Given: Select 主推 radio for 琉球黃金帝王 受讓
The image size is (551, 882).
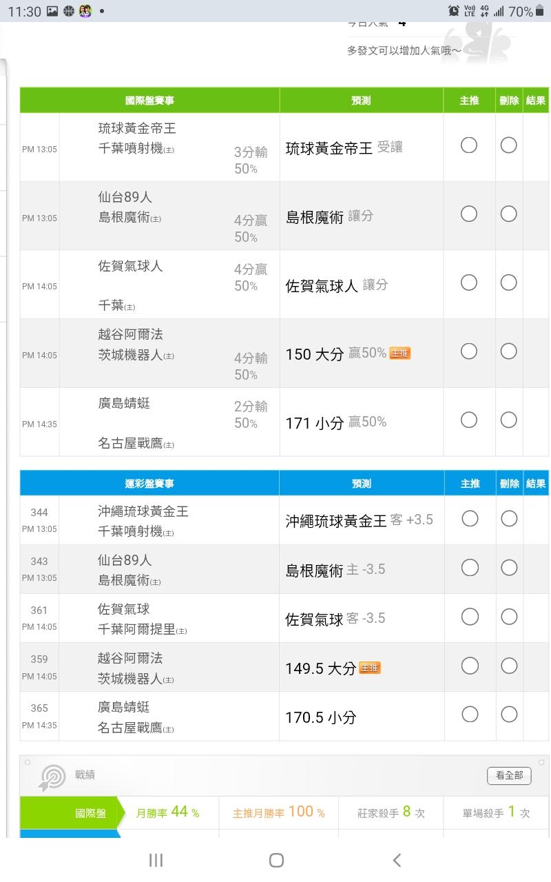Looking at the screenshot, I should [x=469, y=145].
